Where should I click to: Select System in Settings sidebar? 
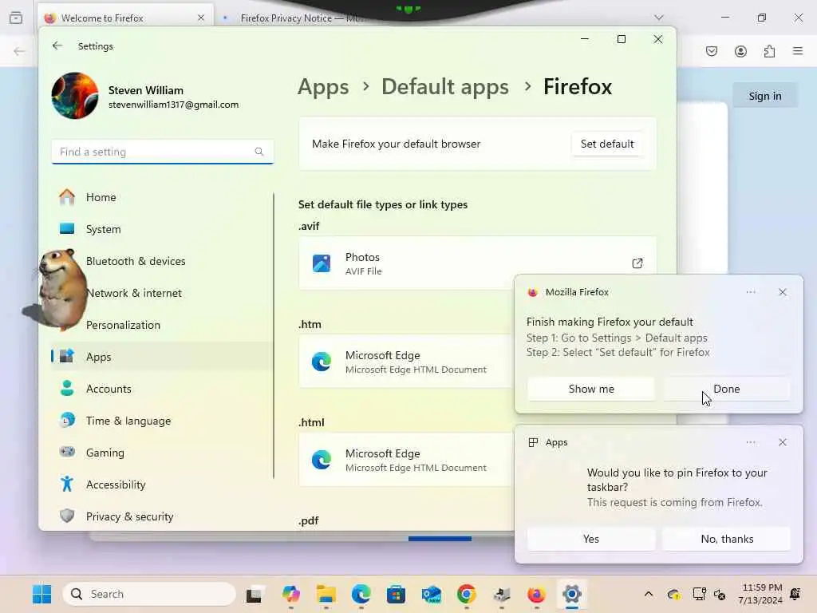(x=162, y=229)
